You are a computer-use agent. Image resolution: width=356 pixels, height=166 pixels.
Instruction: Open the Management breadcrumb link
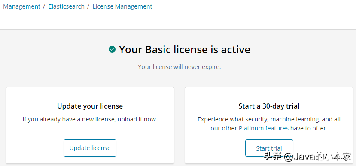21,6
